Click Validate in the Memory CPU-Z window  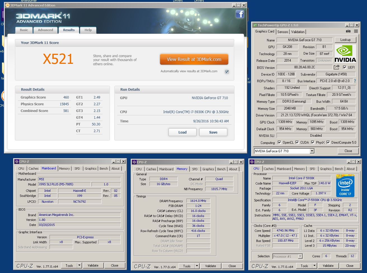pyautogui.click(x=211, y=266)
